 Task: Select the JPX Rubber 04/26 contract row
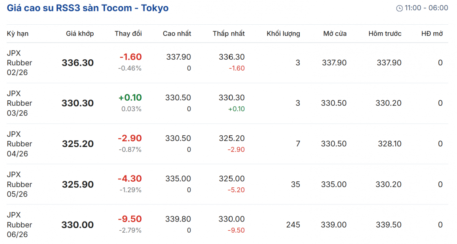(x=19, y=144)
